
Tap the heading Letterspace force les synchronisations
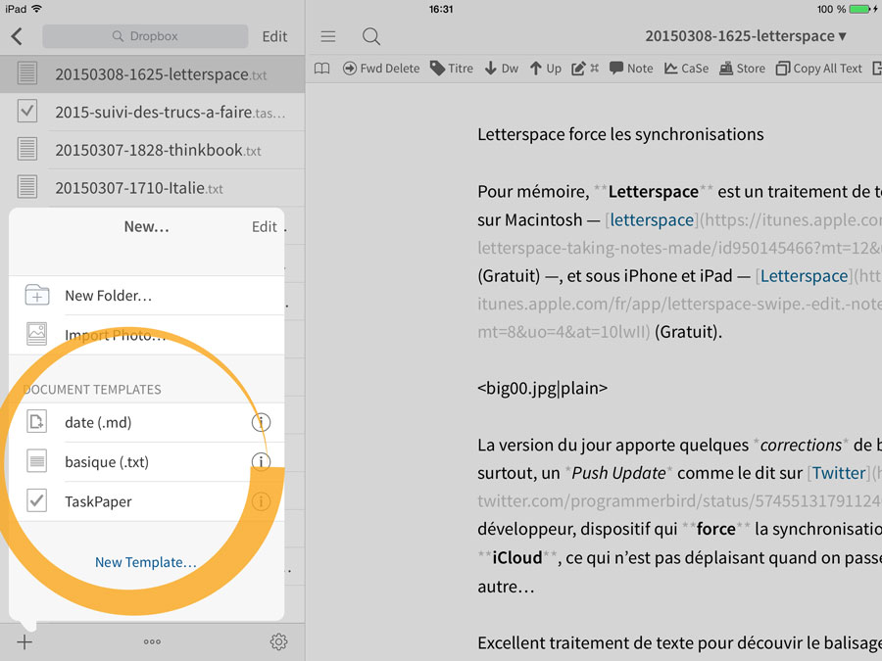[620, 134]
